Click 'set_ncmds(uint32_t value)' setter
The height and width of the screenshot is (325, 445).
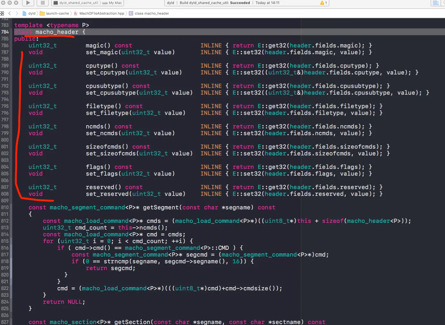(130, 133)
